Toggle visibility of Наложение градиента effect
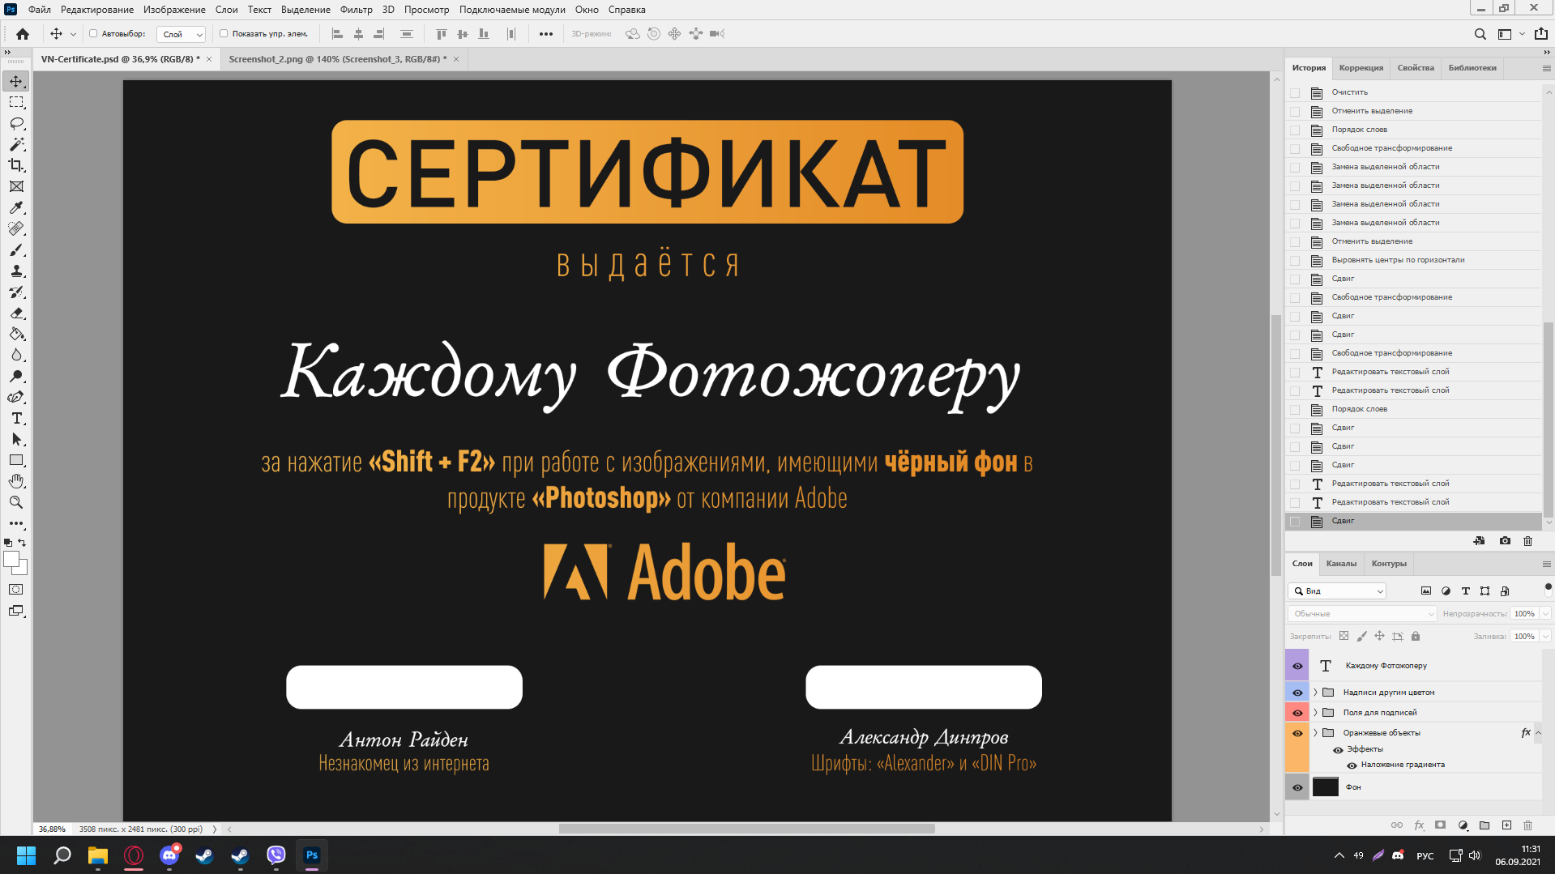Viewport: 1555px width, 874px height. (x=1352, y=765)
